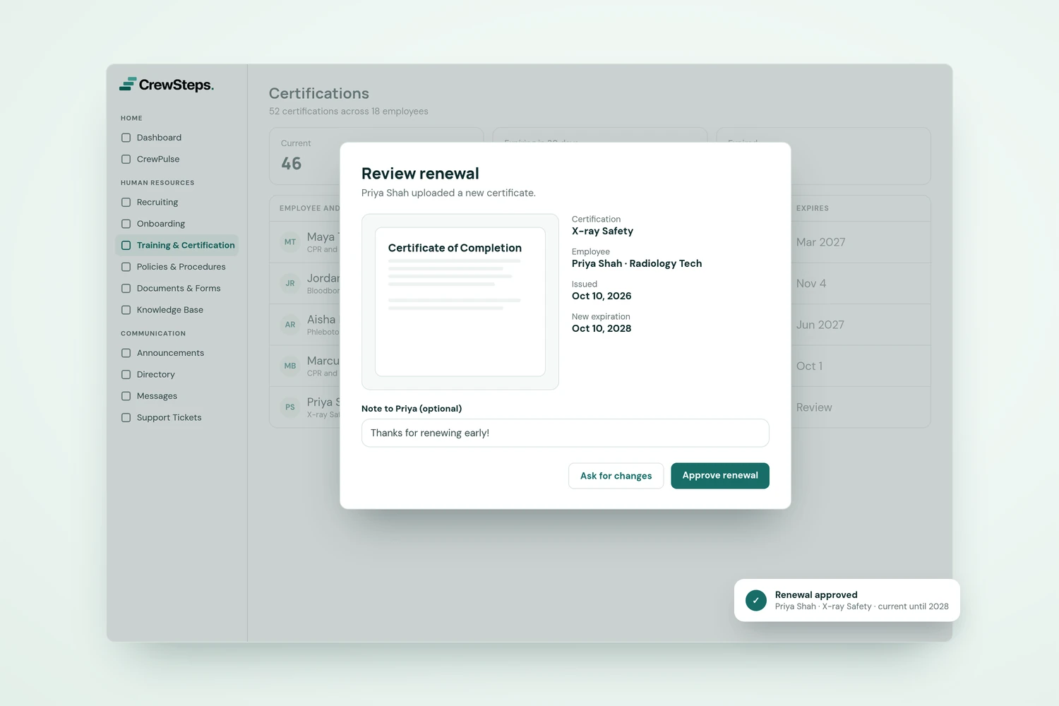
Task: Click the PS avatar for Priya
Action: pos(290,407)
